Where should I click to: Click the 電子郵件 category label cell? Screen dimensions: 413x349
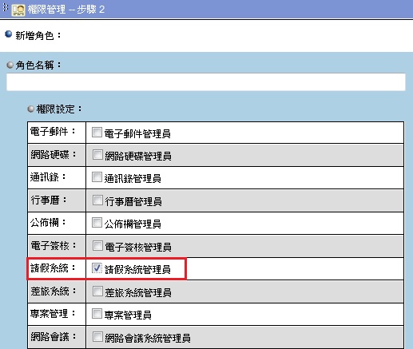coord(57,133)
